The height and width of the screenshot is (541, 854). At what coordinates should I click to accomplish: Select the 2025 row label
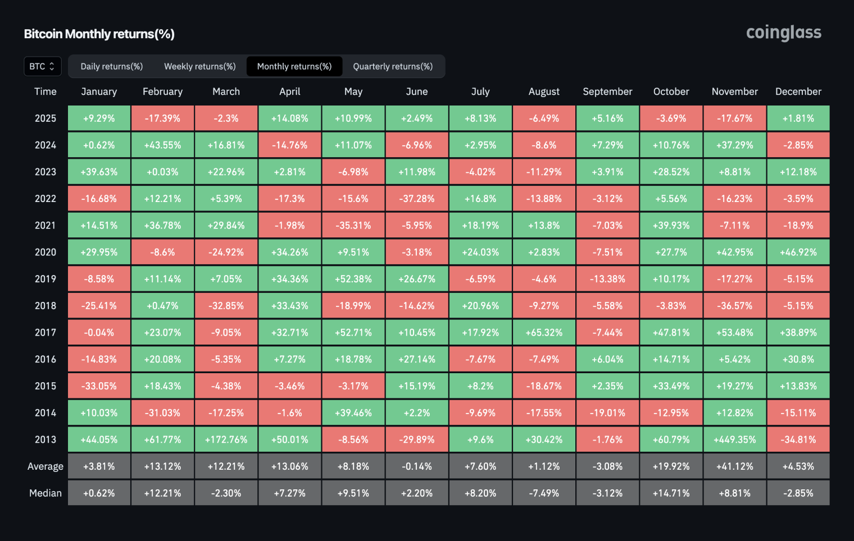(46, 118)
